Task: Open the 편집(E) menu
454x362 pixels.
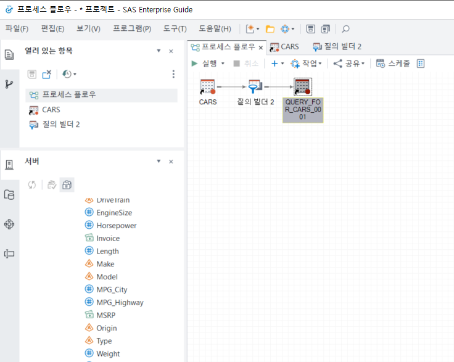Action: click(52, 28)
